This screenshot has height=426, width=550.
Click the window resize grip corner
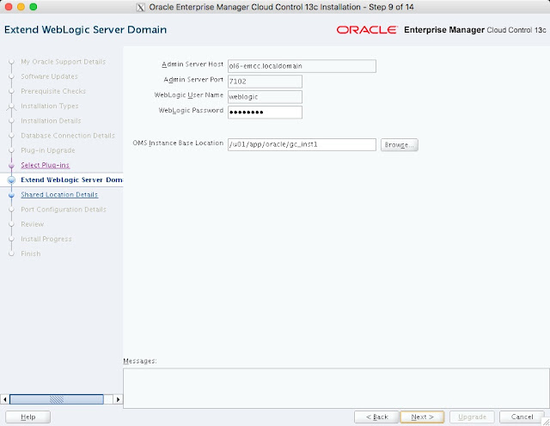click(x=546, y=422)
